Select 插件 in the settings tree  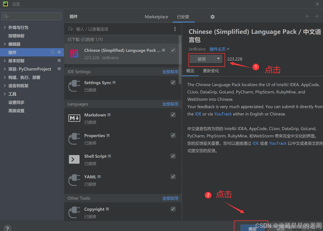[32, 52]
